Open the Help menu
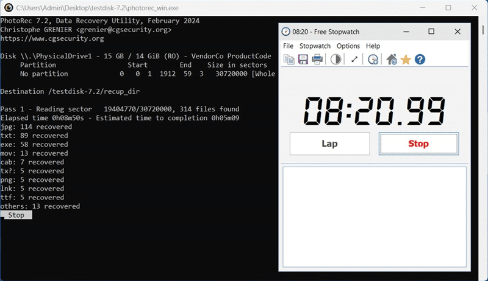 [x=373, y=46]
